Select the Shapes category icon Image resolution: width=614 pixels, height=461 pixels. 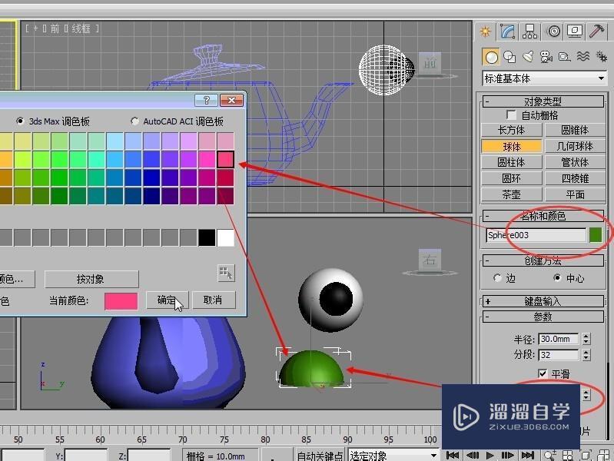(509, 57)
